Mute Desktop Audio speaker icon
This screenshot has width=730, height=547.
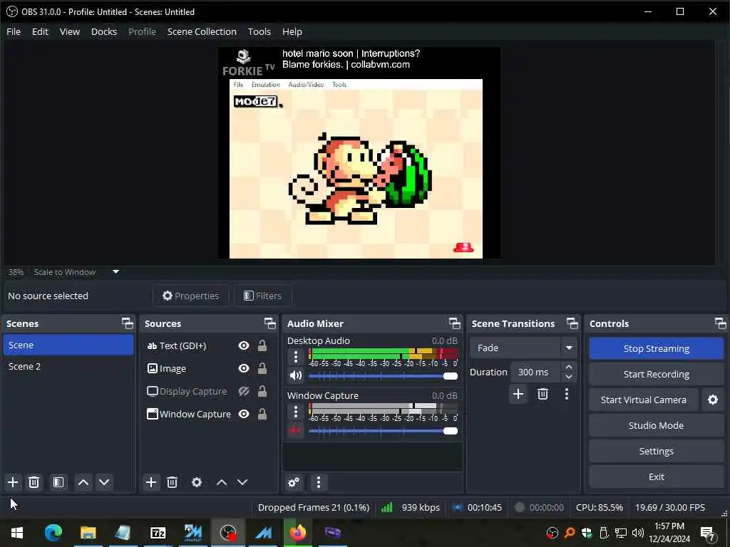click(x=296, y=375)
